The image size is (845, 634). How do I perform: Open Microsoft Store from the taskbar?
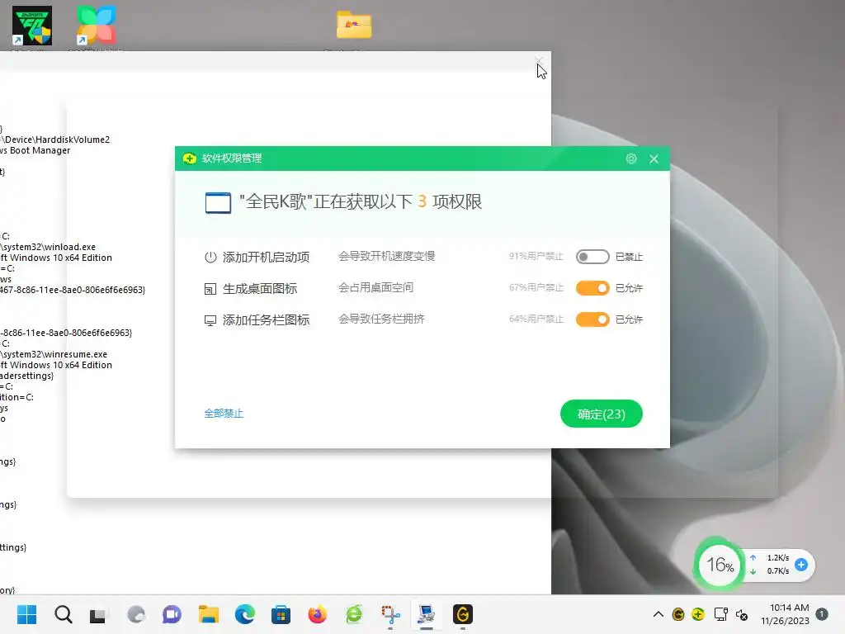[281, 614]
